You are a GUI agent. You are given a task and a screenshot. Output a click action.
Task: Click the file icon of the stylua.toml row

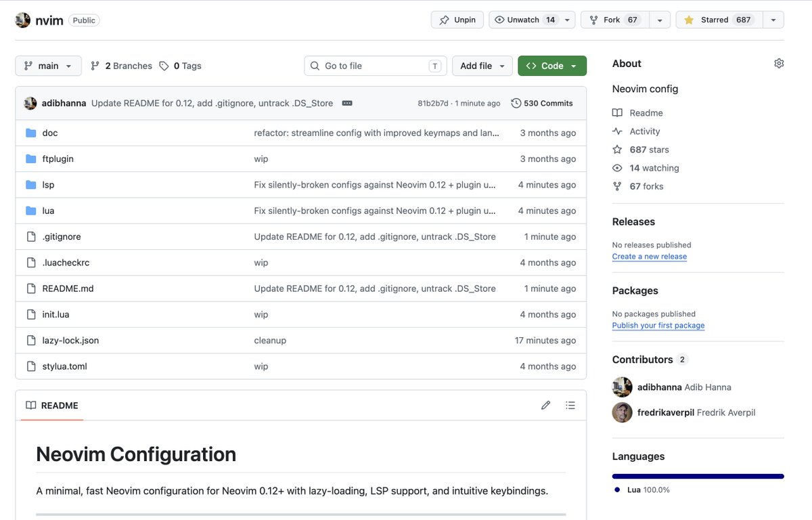coord(30,366)
